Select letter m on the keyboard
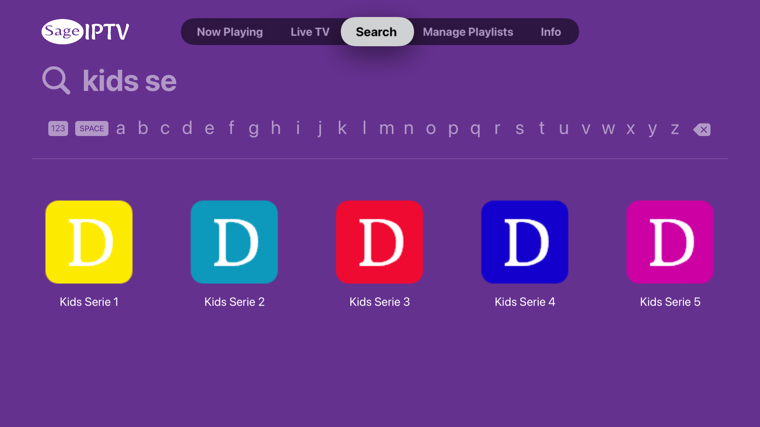760x427 pixels. pos(387,128)
